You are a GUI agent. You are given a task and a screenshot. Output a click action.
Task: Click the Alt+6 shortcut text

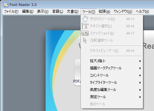click(x=130, y=26)
